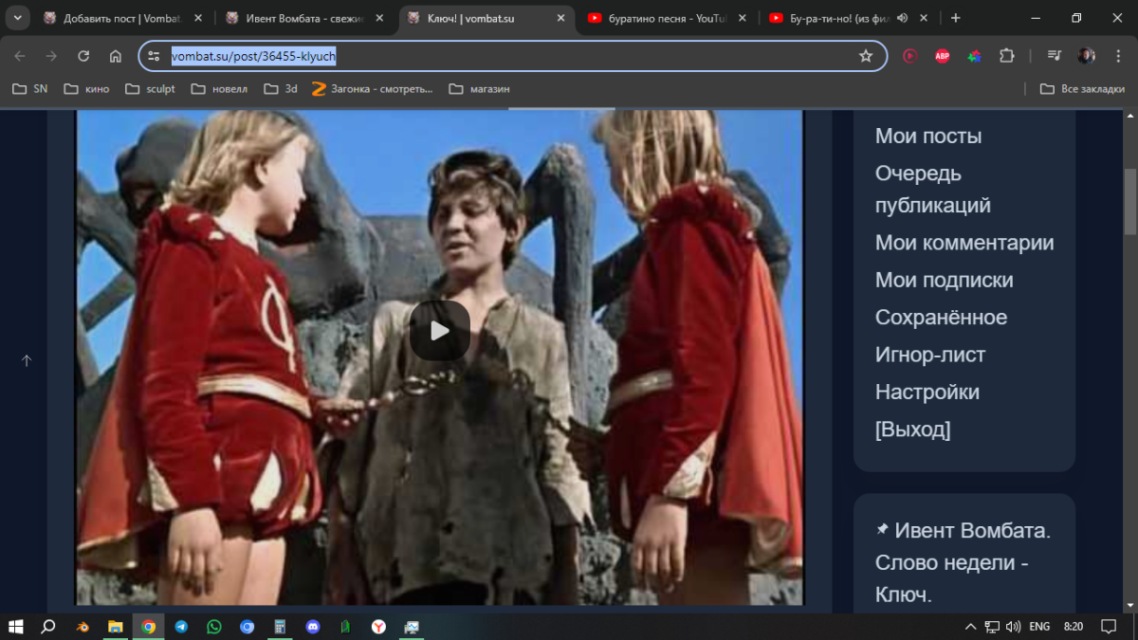Screen dimensions: 1138x640
Task: Open the ABP ad blocker extension
Action: point(943,56)
